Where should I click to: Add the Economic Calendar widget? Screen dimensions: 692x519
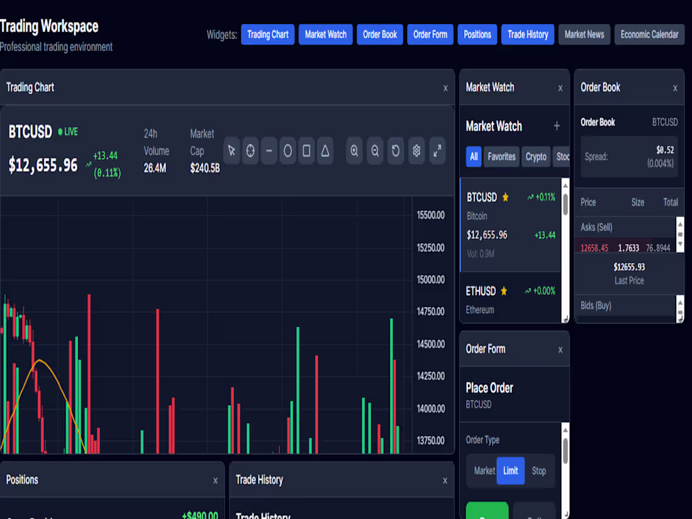pyautogui.click(x=649, y=35)
